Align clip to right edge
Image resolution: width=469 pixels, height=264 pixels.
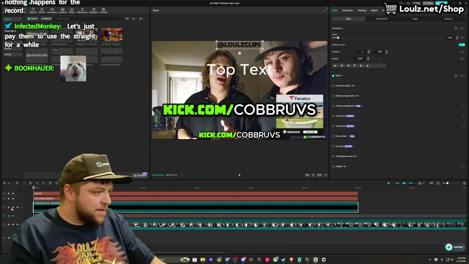pyautogui.click(x=348, y=66)
